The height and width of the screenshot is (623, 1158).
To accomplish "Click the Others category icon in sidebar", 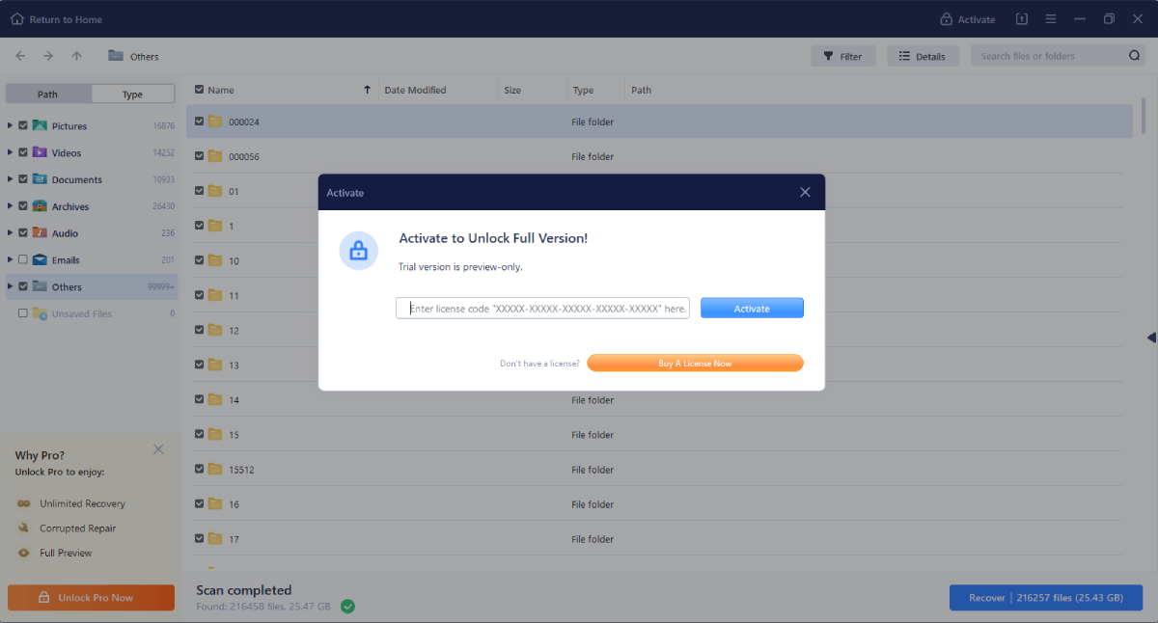I will click(40, 286).
